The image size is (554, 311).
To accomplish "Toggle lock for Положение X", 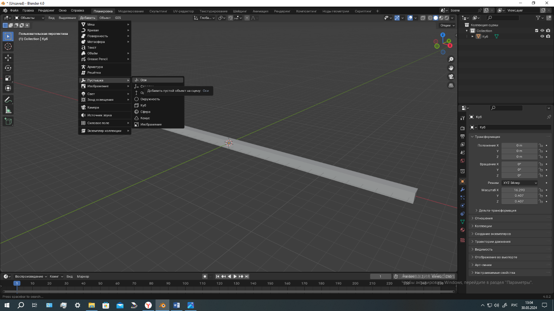I will (x=540, y=146).
